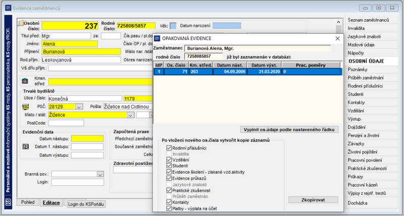
Task: Click the KS logo at sidebar bottom
Action: coord(8,202)
